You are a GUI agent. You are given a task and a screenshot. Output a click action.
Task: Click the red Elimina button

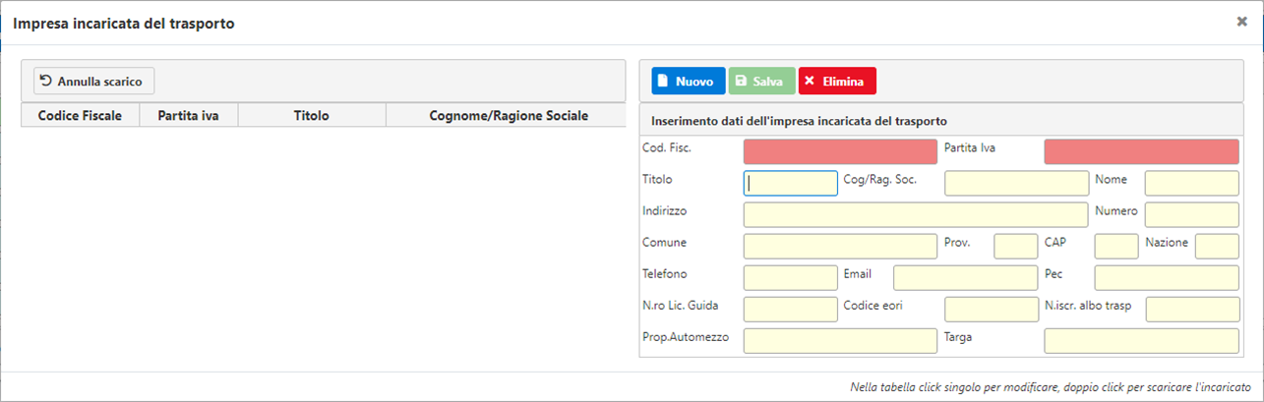pos(837,82)
